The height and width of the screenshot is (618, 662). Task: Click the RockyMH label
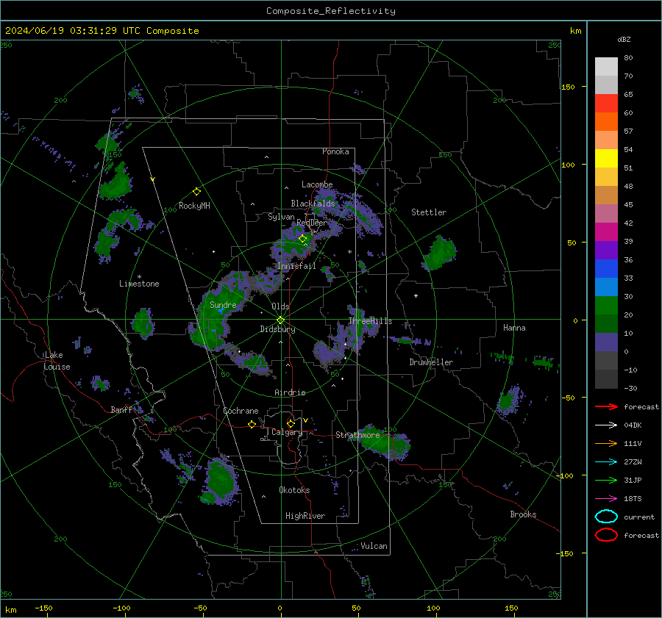pos(194,206)
